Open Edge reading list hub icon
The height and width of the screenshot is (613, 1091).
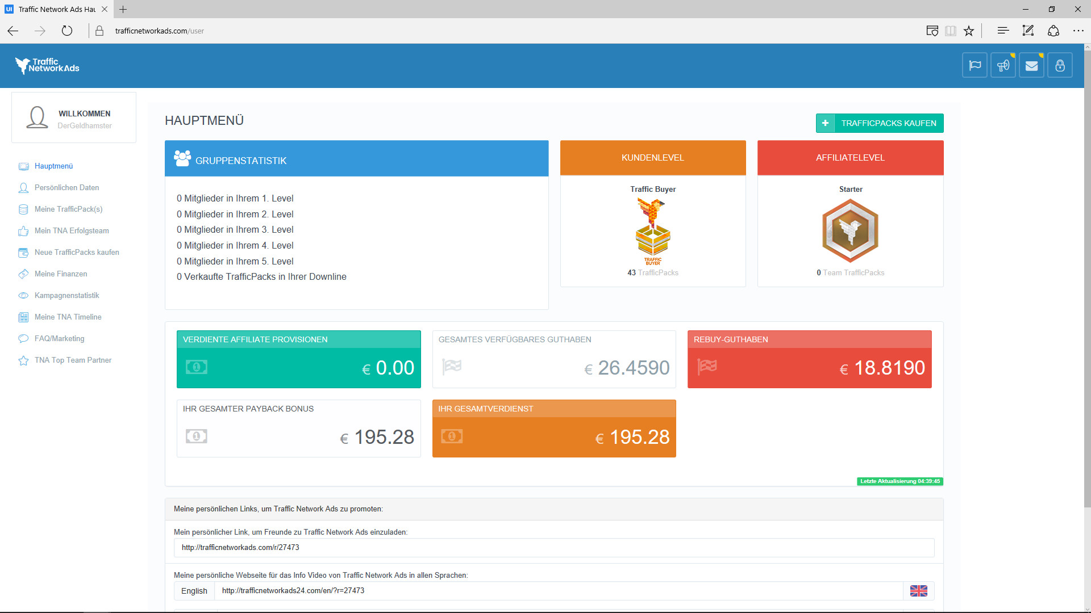(1003, 31)
